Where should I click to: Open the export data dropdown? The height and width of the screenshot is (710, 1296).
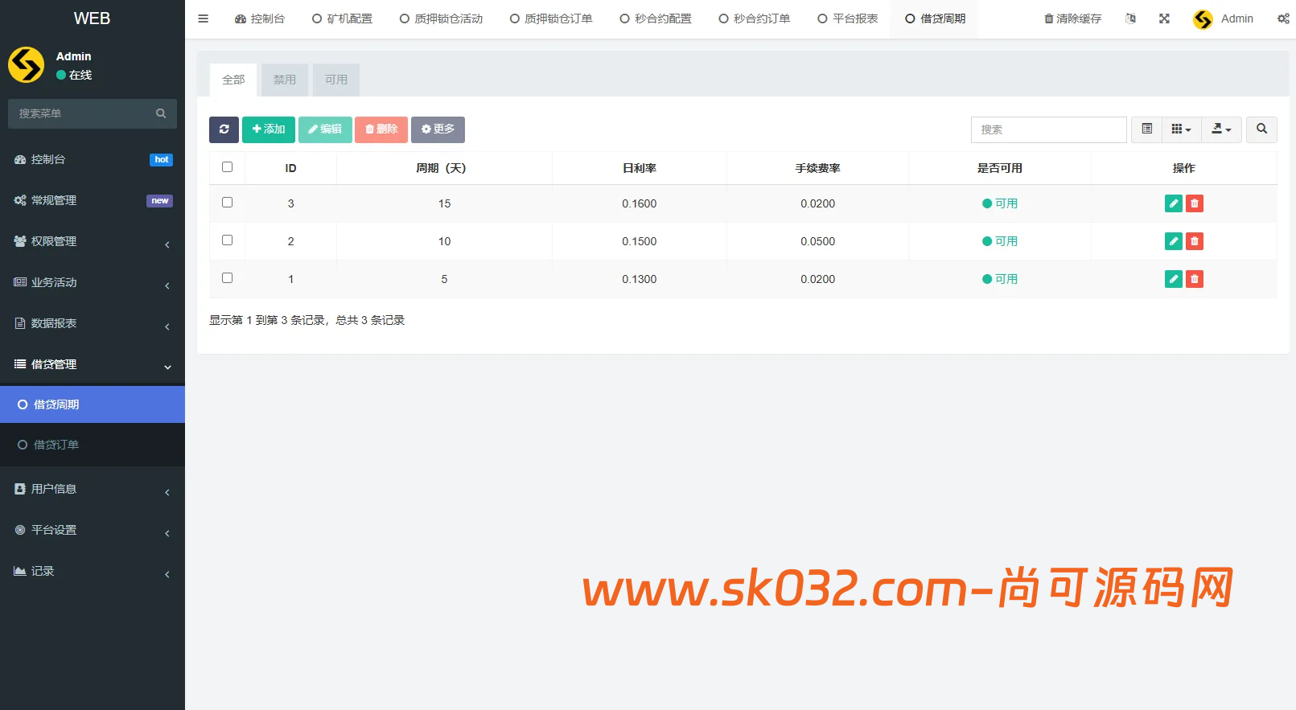point(1222,129)
